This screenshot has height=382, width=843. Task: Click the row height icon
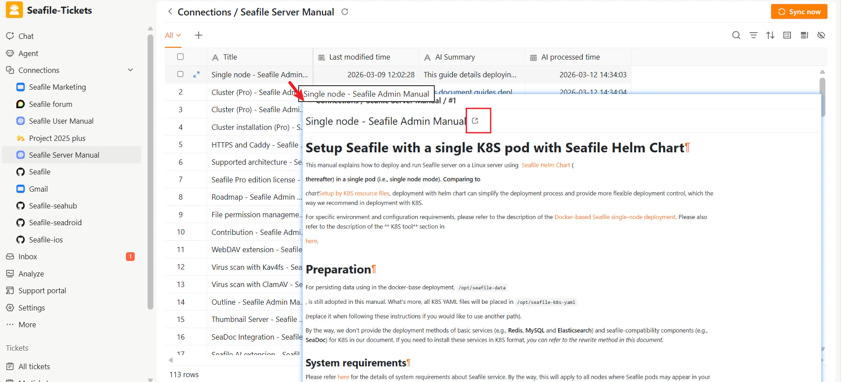804,35
